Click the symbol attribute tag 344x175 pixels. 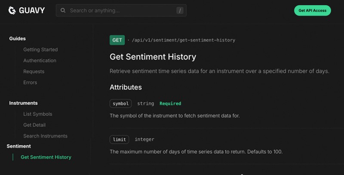point(120,103)
